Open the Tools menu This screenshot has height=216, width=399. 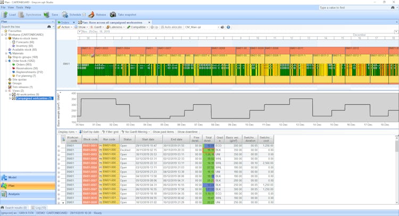click(20, 7)
